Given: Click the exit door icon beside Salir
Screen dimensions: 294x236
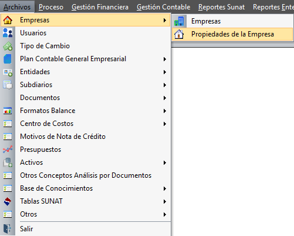Looking at the screenshot, I should click(8, 229).
